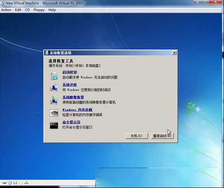
Task: Click the Virtual PC title bar icon
Action: 2,3
